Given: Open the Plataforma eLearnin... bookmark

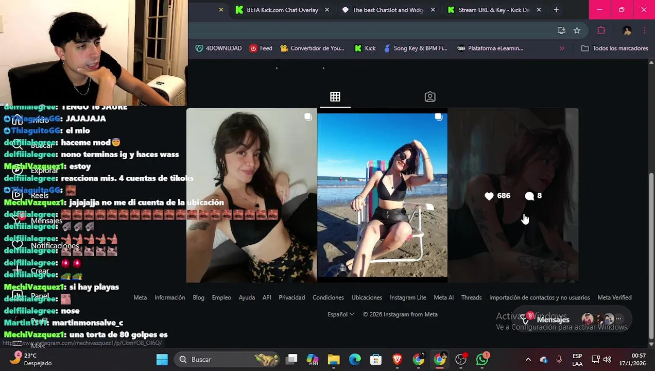Looking at the screenshot, I should (490, 48).
